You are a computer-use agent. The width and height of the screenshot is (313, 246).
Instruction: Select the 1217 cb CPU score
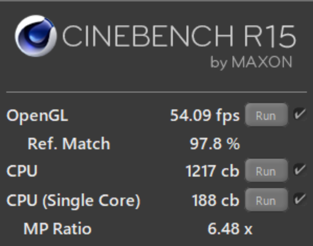click(212, 171)
